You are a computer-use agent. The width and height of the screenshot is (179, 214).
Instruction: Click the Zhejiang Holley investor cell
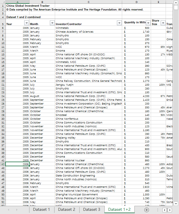pyautogui.click(x=89, y=138)
